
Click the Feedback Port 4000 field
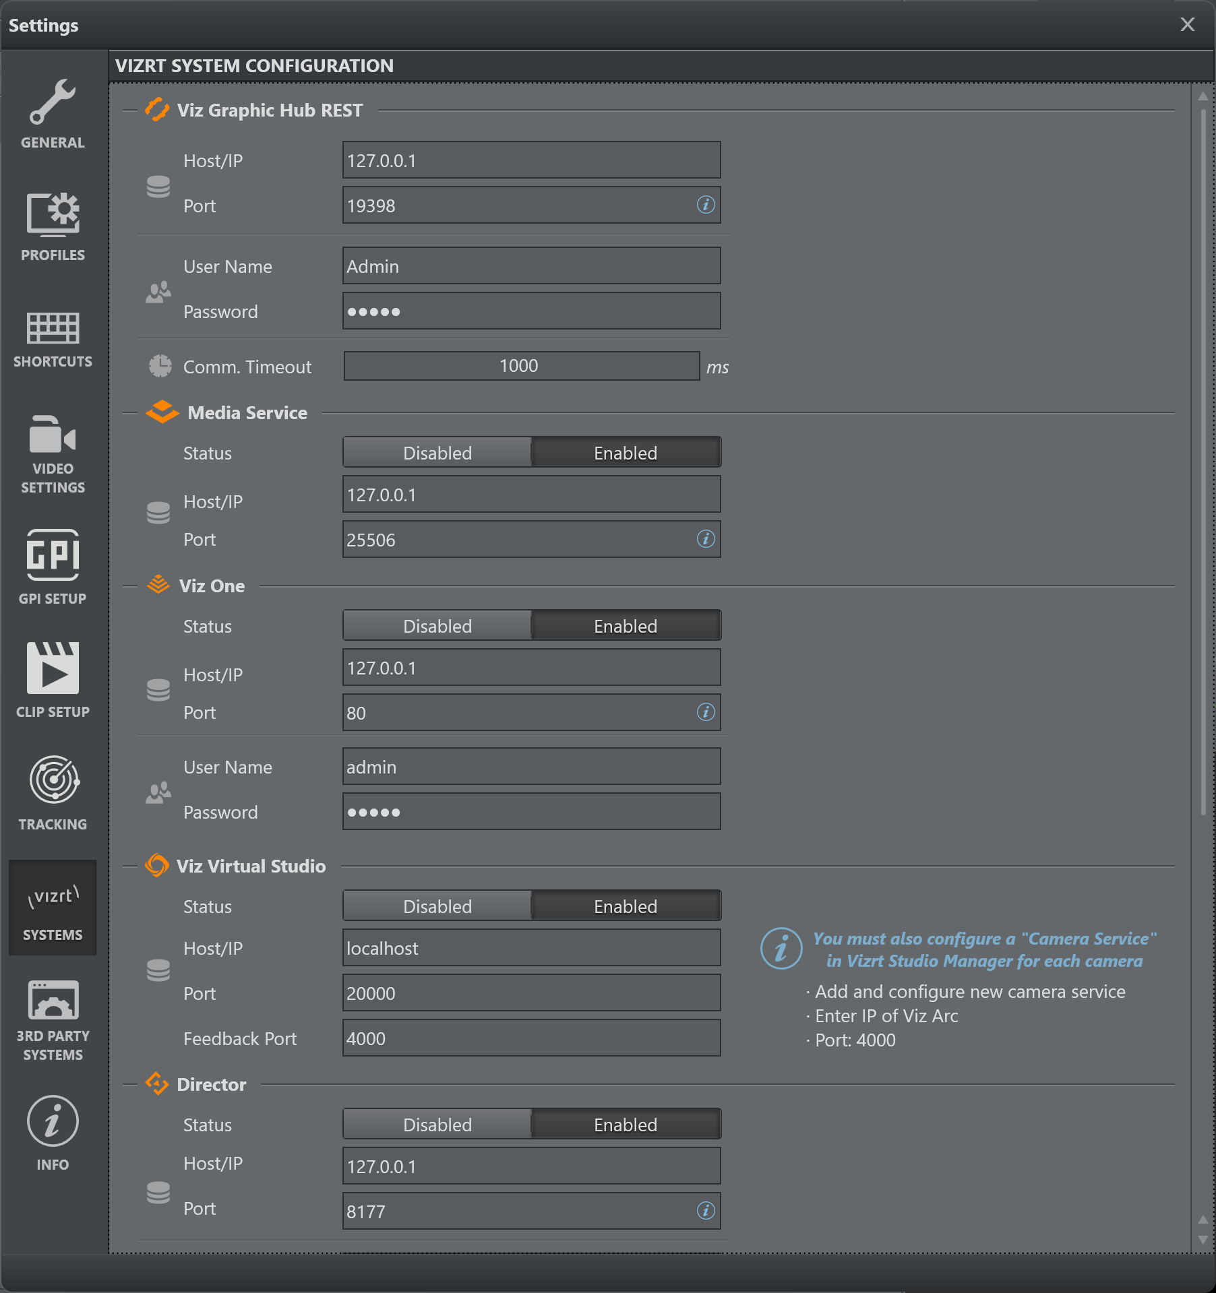(x=531, y=1038)
